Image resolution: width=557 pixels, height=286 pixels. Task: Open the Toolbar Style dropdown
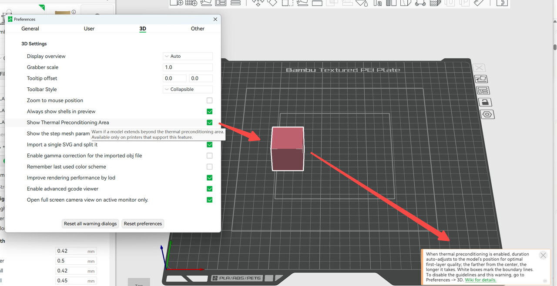pos(188,89)
